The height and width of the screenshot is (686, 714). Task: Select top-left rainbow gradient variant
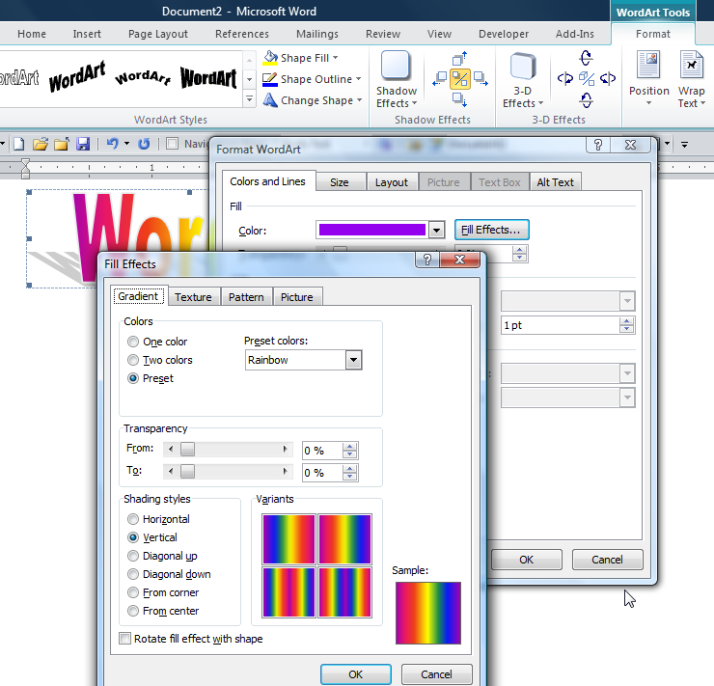288,539
